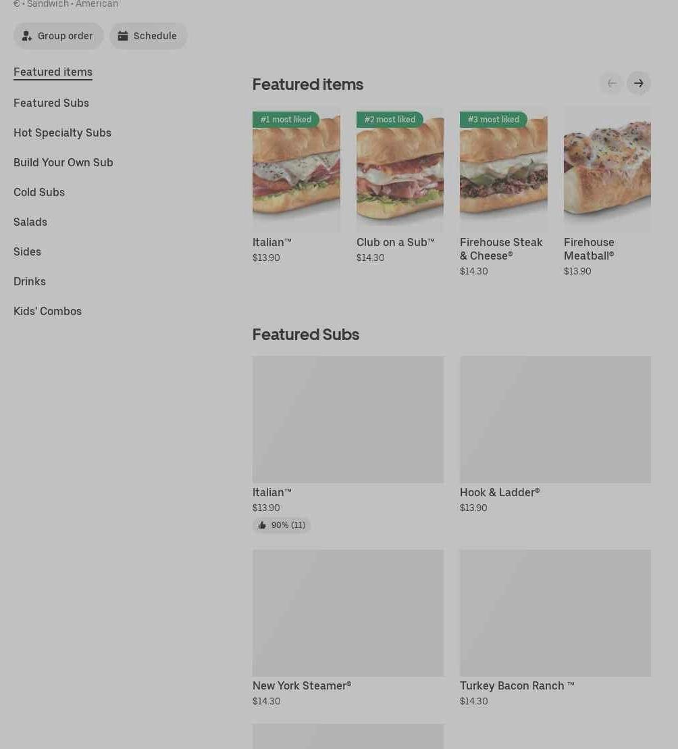This screenshot has height=749, width=678.
Task: Select Kids' Combos in the sidebar
Action: tap(48, 312)
